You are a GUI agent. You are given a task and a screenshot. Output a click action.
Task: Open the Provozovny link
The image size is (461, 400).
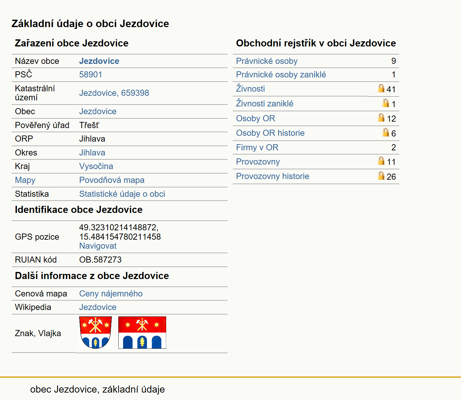(x=258, y=162)
